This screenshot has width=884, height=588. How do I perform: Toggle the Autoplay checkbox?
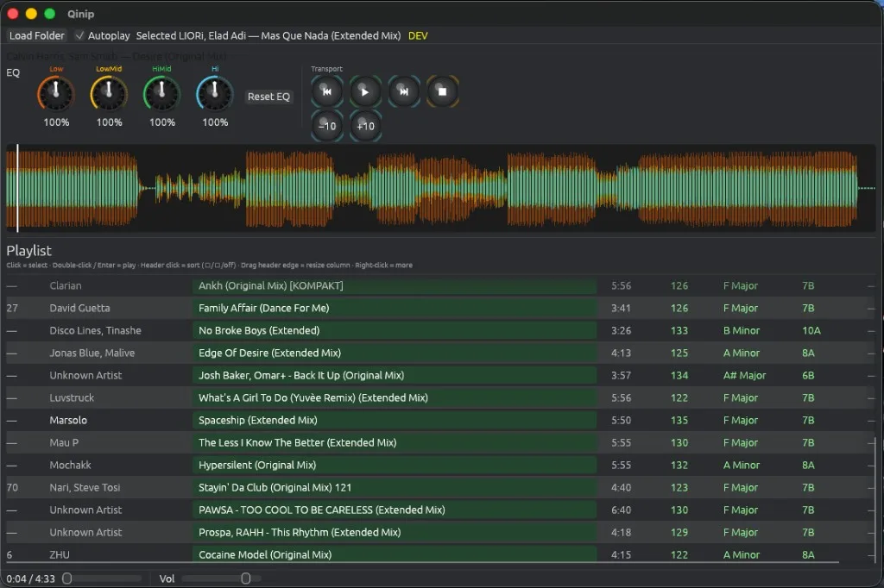coord(79,35)
